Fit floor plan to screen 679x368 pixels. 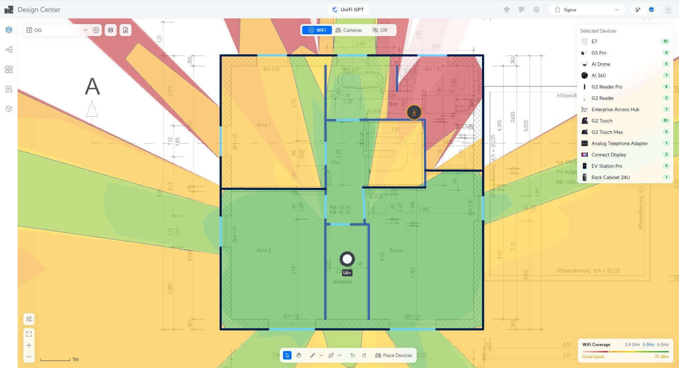(x=29, y=334)
